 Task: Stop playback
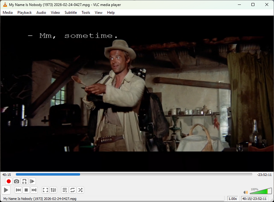pyautogui.click(x=26, y=190)
